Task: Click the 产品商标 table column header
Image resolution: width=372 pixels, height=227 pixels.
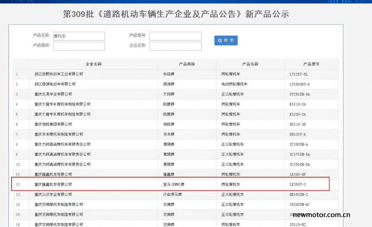Action: (x=187, y=64)
